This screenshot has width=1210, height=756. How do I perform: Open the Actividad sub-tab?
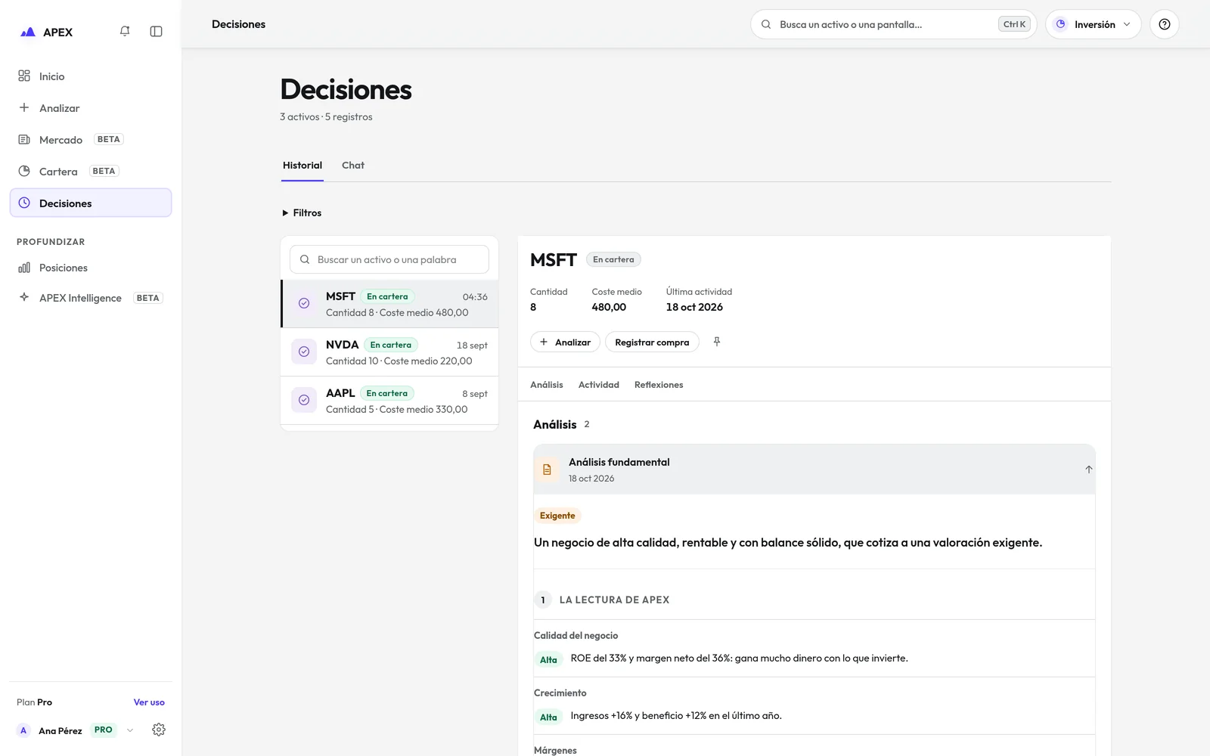(599, 385)
